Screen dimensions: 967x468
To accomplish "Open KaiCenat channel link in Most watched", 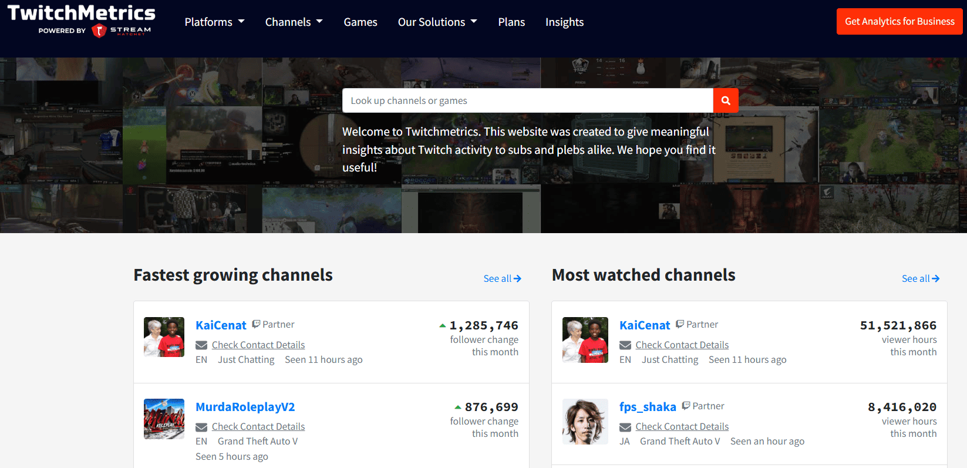I will coord(645,325).
